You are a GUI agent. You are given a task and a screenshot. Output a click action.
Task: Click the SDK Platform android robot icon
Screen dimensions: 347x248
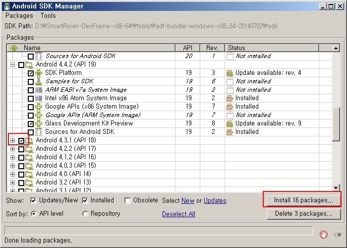[39, 73]
